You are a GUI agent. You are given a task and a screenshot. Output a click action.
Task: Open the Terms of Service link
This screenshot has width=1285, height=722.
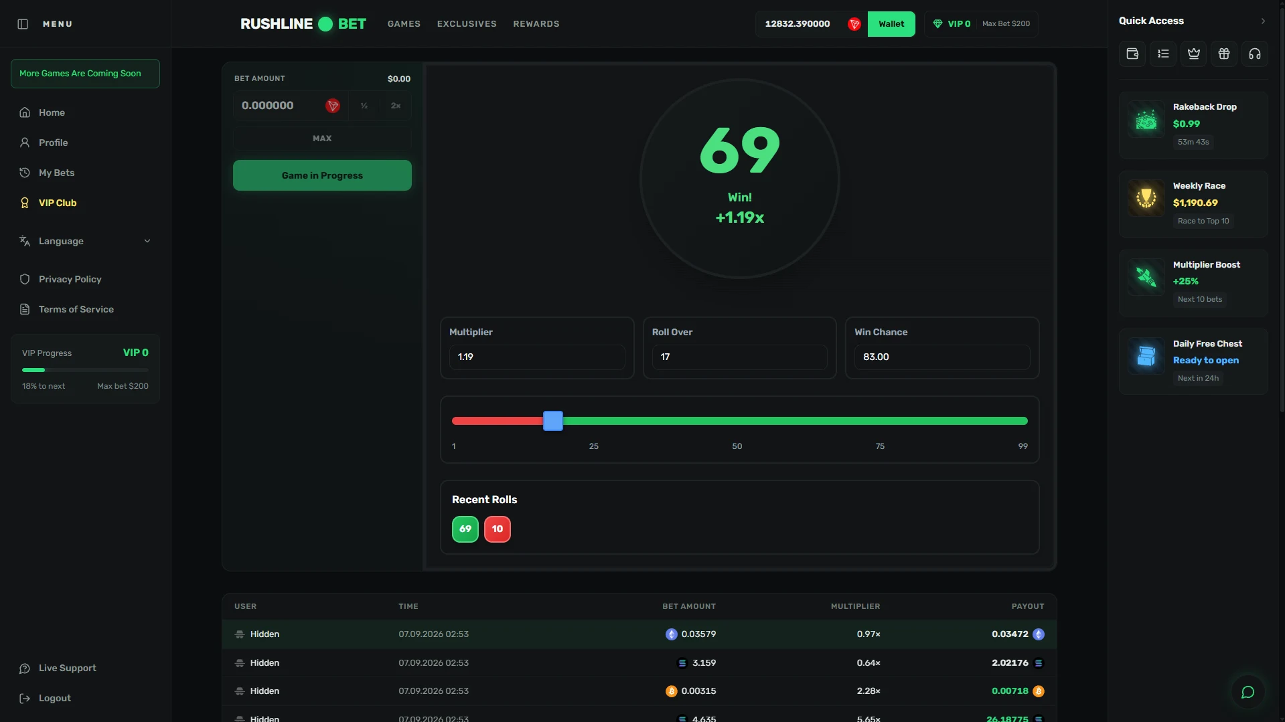(x=85, y=309)
